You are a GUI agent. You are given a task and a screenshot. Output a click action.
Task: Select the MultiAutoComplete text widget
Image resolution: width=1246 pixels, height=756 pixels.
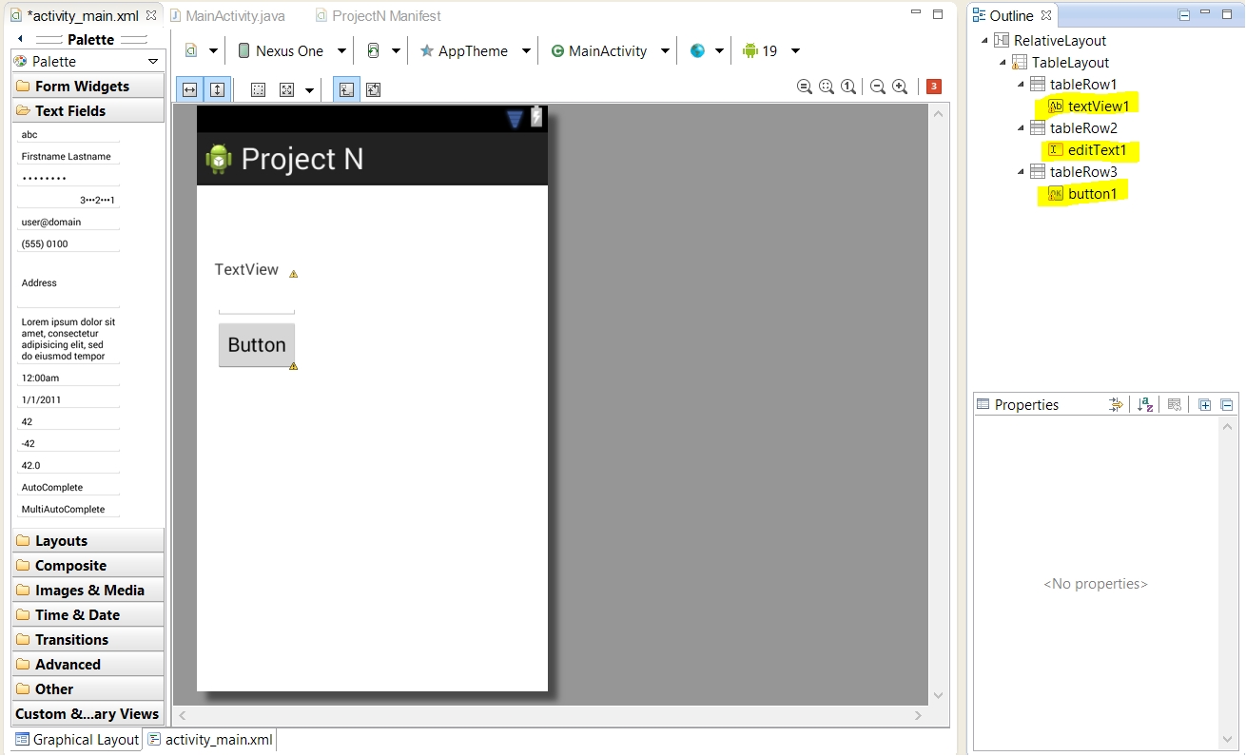pos(68,510)
